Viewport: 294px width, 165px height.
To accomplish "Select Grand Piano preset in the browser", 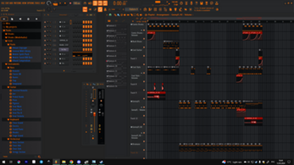I will pos(18,129).
